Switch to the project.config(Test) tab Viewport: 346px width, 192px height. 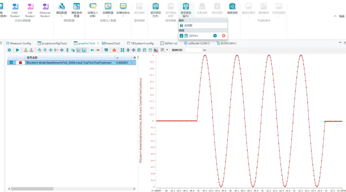[52, 43]
